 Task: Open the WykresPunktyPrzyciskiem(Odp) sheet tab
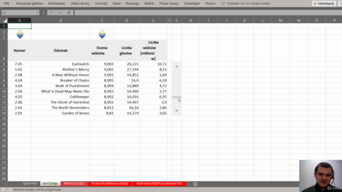click(x=159, y=183)
